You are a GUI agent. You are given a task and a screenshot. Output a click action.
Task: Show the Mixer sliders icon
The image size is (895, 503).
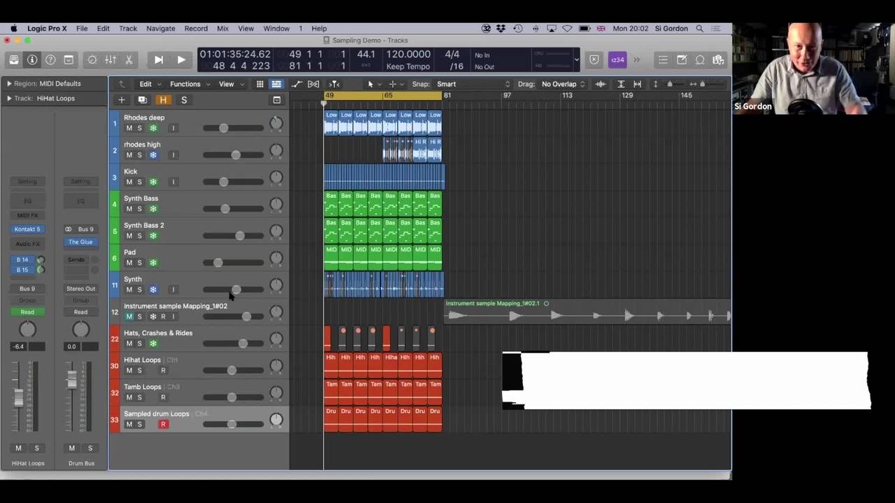pyautogui.click(x=110, y=60)
